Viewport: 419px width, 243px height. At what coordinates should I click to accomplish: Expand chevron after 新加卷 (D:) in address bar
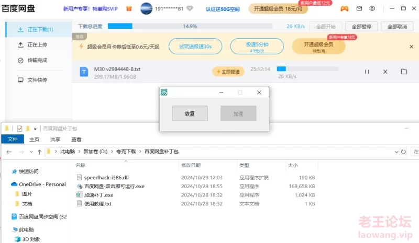coord(112,152)
